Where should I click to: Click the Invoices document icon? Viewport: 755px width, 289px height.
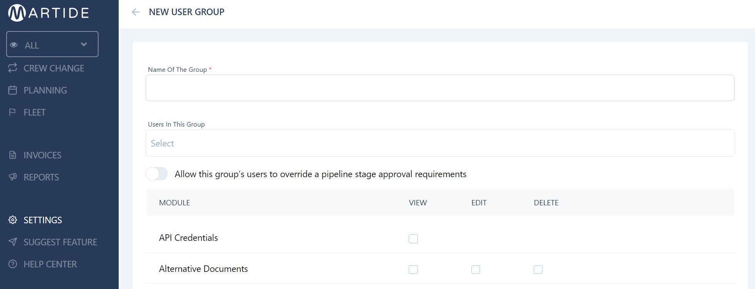pos(13,155)
